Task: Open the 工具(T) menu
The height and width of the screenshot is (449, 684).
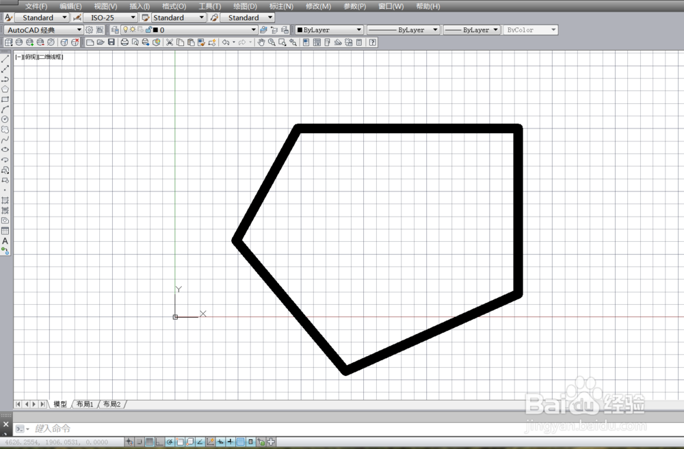Action: (x=210, y=6)
